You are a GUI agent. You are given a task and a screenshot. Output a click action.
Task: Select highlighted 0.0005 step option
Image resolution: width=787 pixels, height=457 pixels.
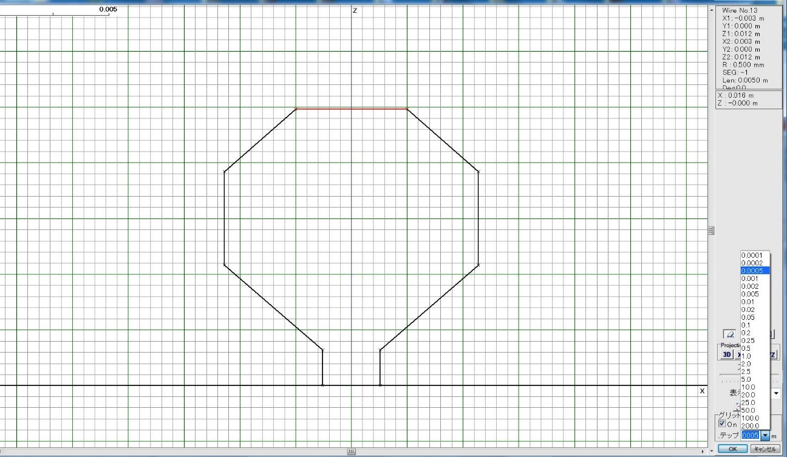click(x=755, y=271)
